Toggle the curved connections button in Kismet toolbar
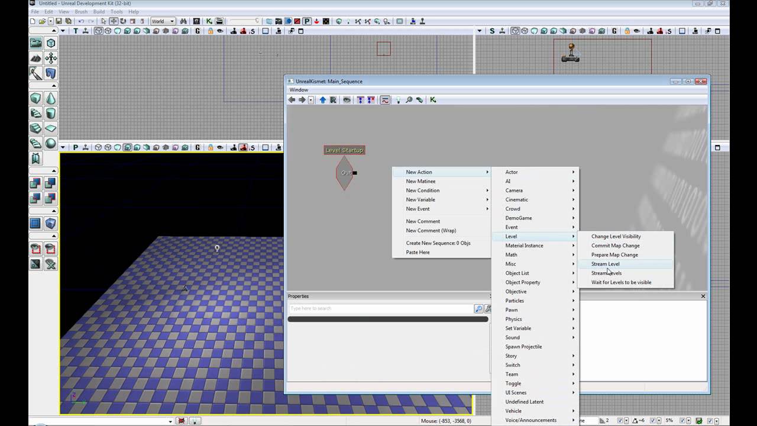The width and height of the screenshot is (757, 426). [385, 100]
